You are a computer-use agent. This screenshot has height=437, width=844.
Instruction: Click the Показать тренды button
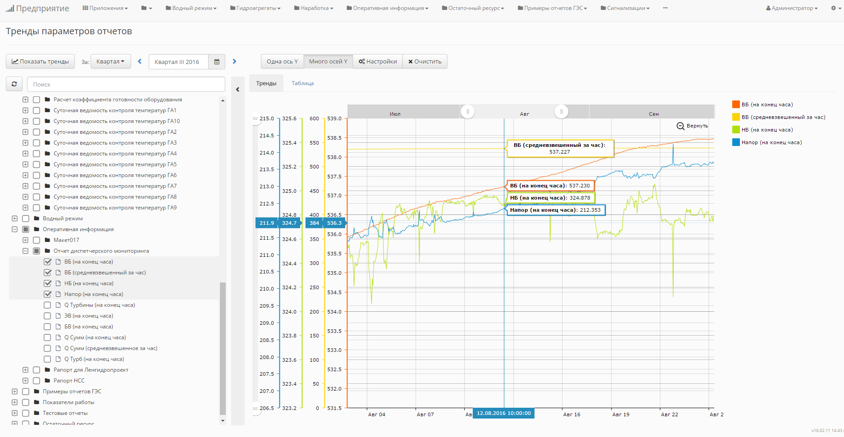[41, 62]
